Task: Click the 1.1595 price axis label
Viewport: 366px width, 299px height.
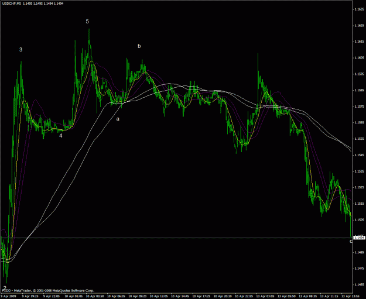Action: tap(359, 74)
